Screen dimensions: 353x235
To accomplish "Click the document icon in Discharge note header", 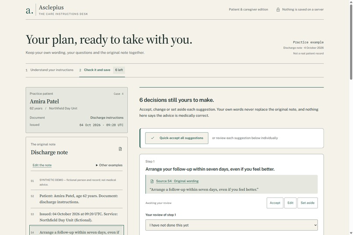I will point(120,149).
